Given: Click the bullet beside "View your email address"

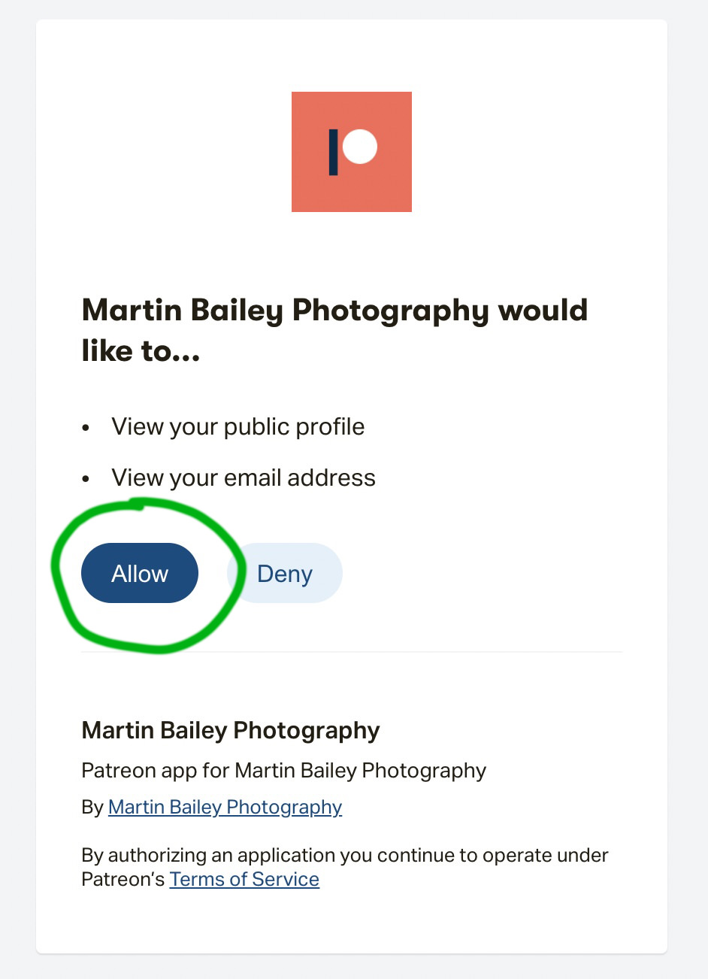Looking at the screenshot, I should (x=86, y=479).
